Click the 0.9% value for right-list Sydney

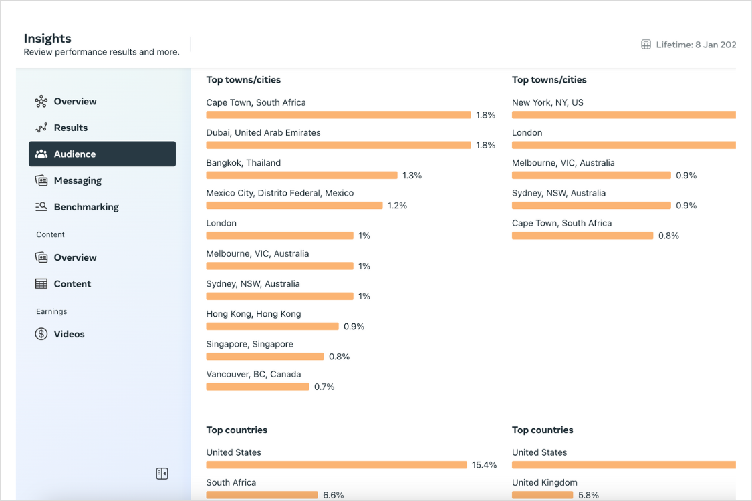click(x=686, y=205)
